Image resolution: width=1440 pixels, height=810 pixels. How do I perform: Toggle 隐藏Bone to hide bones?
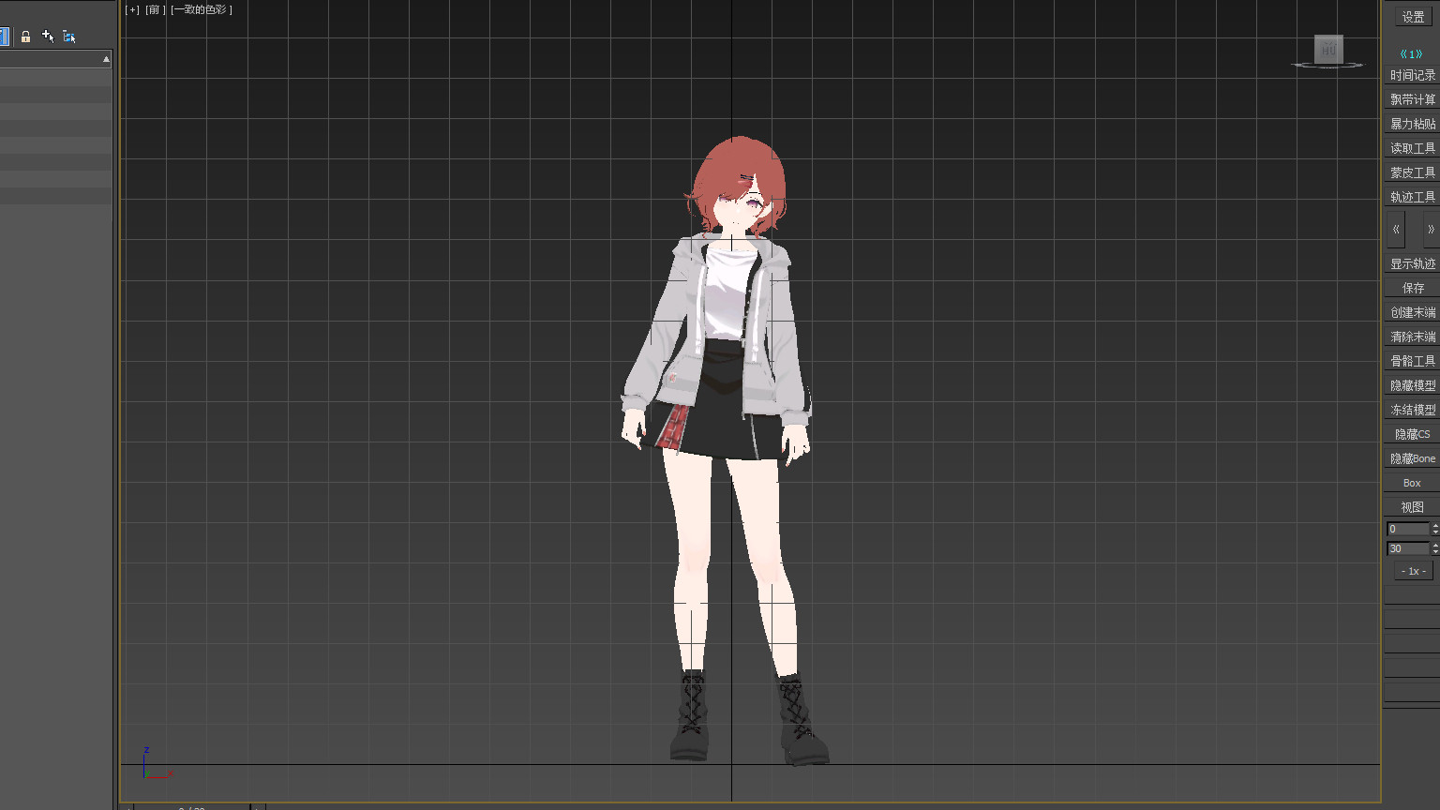tap(1412, 458)
